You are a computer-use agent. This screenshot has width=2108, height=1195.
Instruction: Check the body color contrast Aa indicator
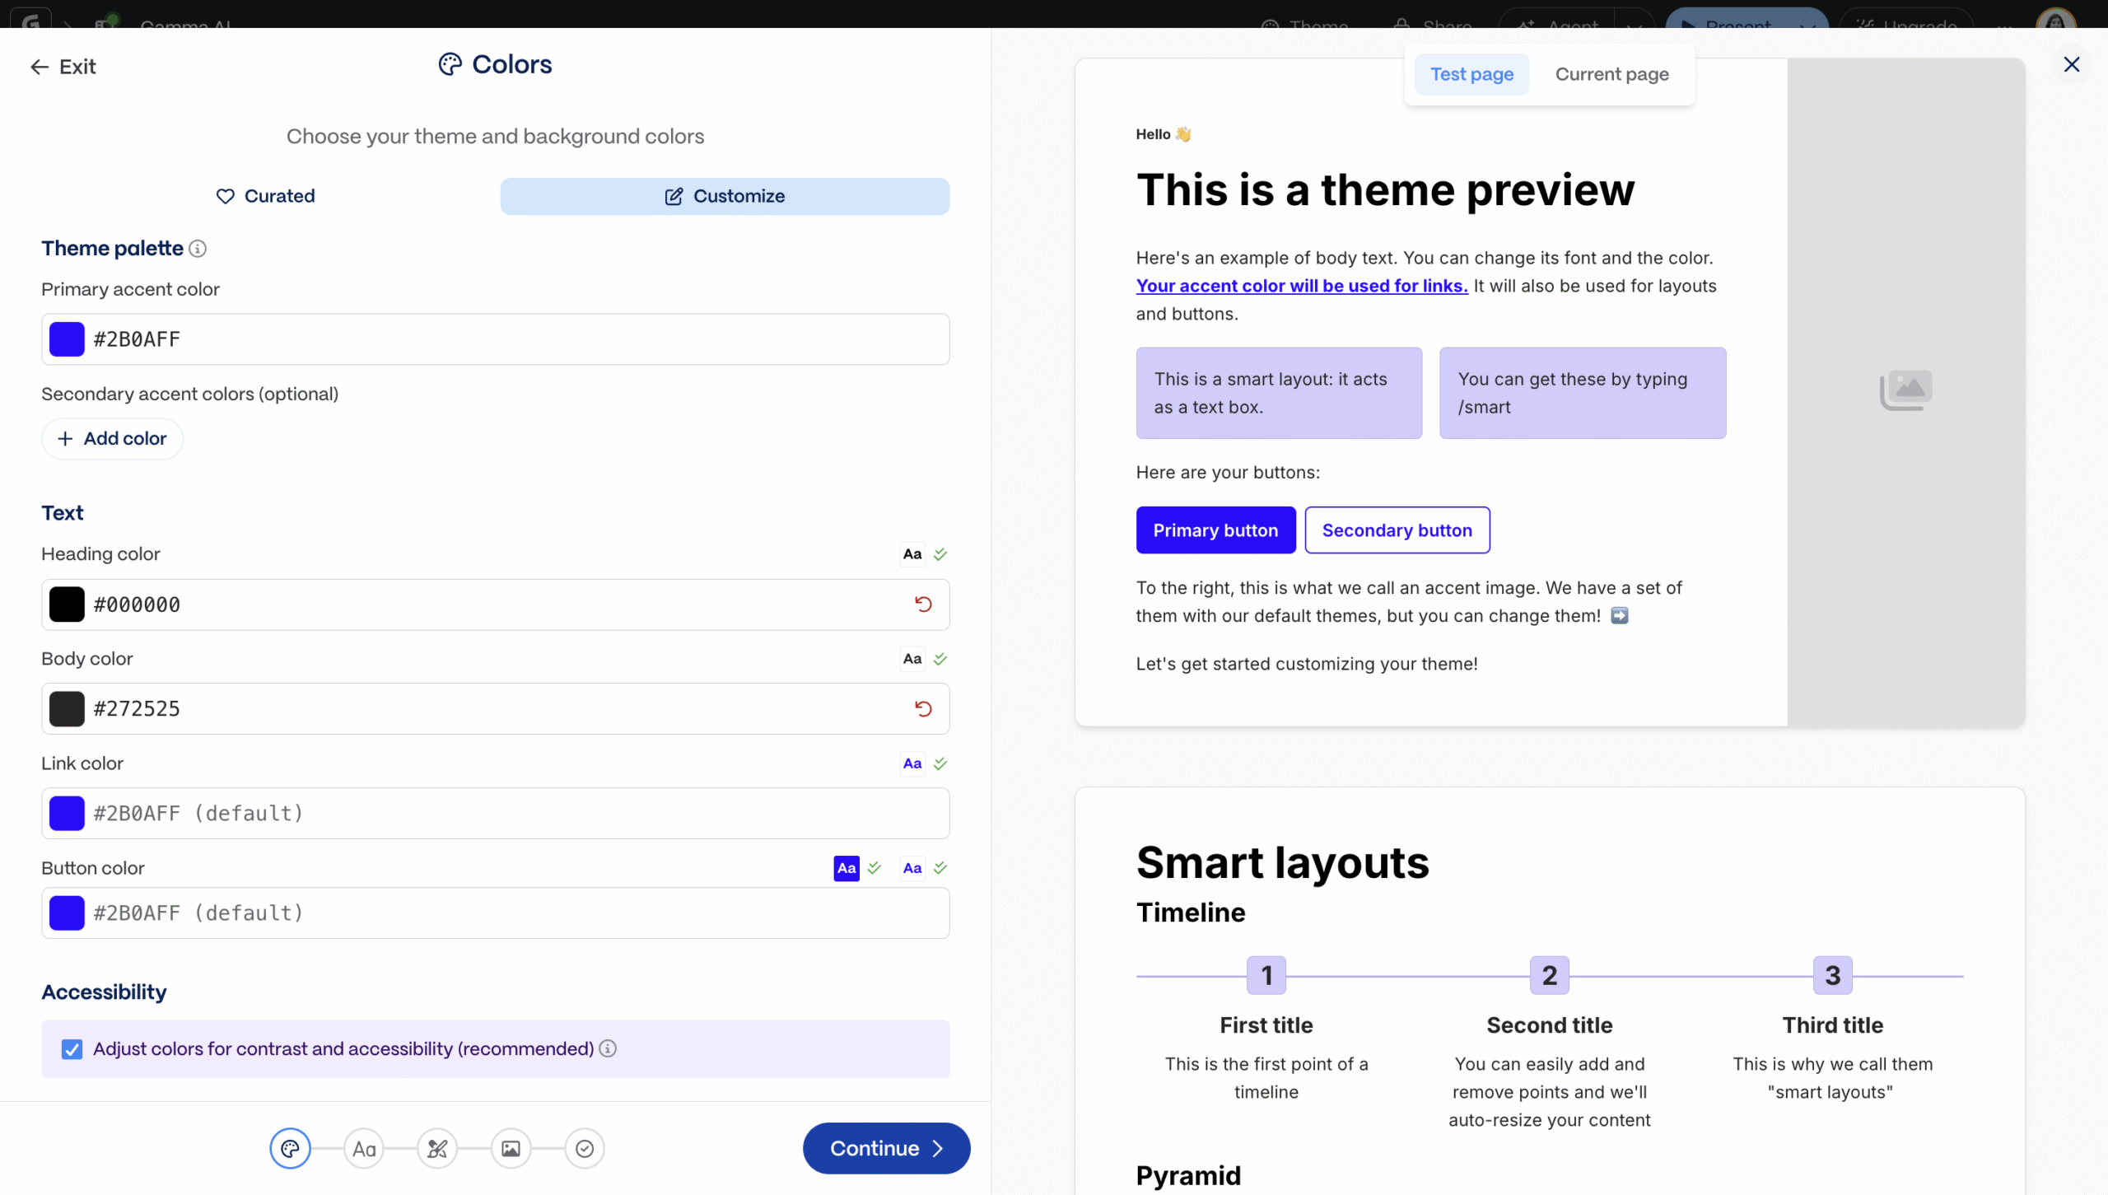pyautogui.click(x=912, y=659)
